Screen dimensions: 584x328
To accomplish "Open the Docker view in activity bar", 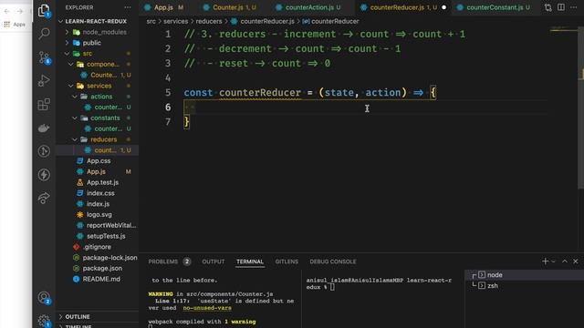I will tap(44, 128).
